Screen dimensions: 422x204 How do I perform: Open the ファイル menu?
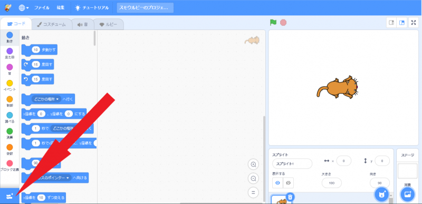[42, 8]
